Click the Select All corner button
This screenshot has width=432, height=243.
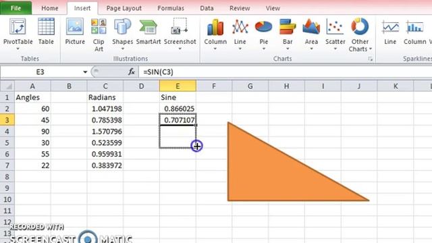pos(7,86)
